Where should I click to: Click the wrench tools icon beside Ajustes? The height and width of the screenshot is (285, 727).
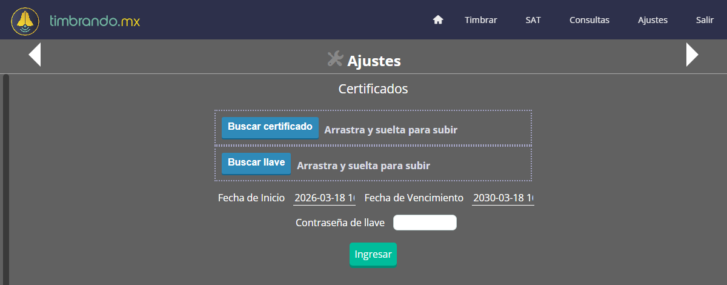point(335,58)
